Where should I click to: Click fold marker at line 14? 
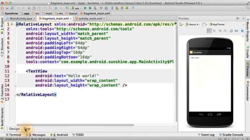tap(15, 86)
